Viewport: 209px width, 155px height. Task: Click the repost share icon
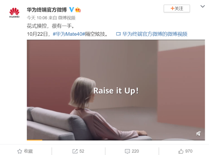(75, 151)
